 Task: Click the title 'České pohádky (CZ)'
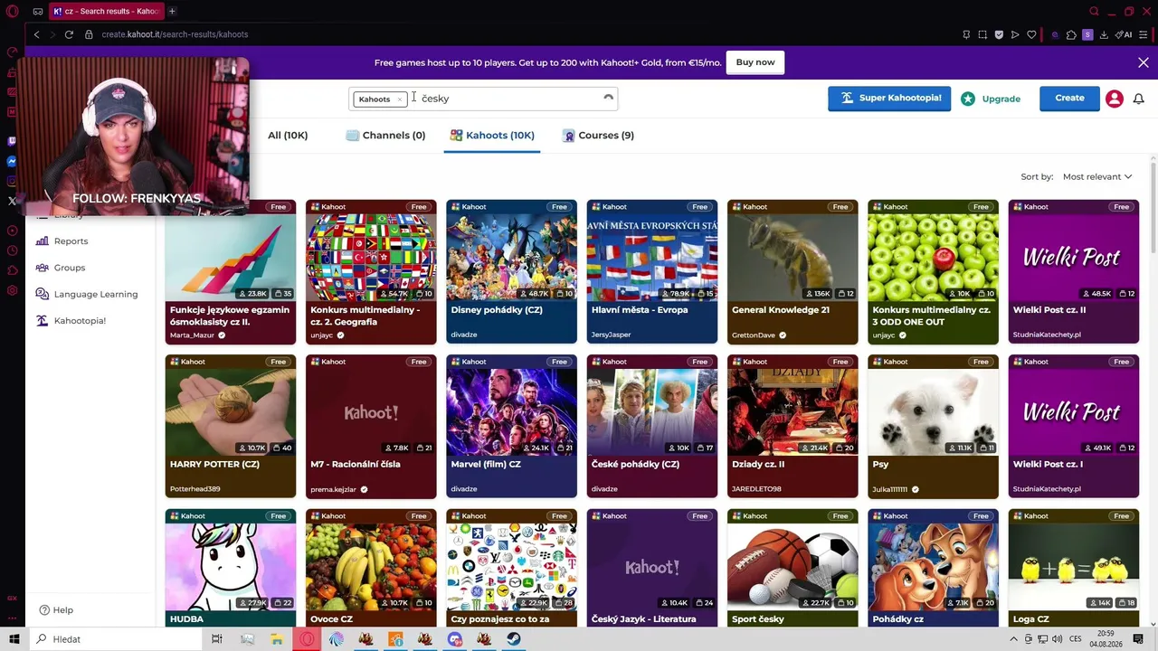[x=635, y=465]
